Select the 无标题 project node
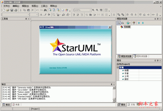163x111 pixels. [x=127, y=27]
